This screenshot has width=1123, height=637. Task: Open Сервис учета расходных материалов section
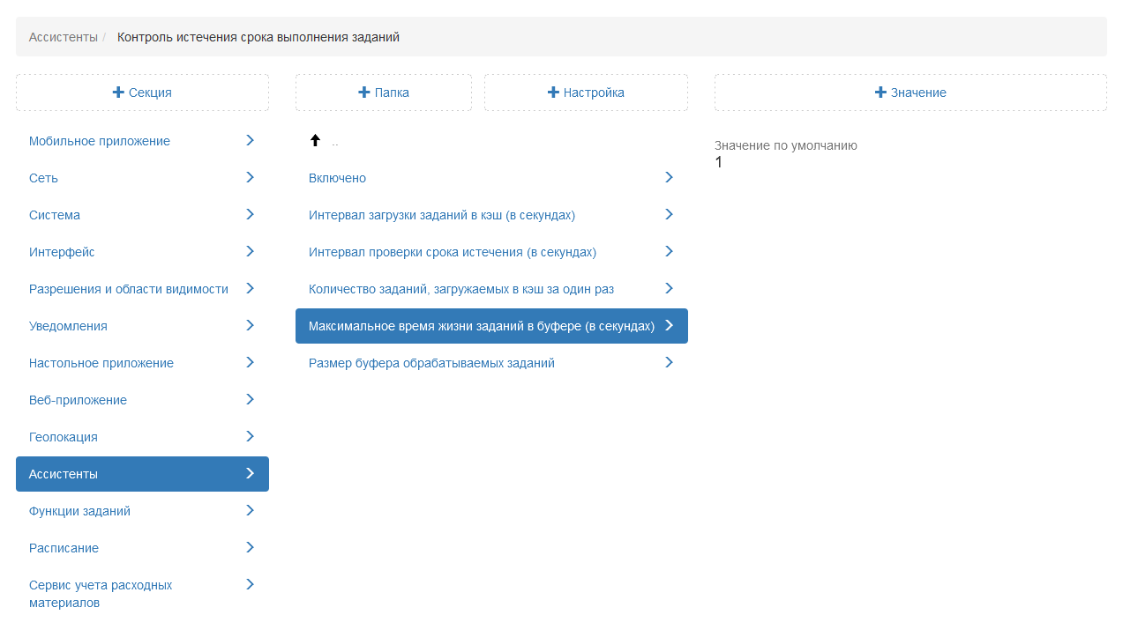[x=101, y=594]
